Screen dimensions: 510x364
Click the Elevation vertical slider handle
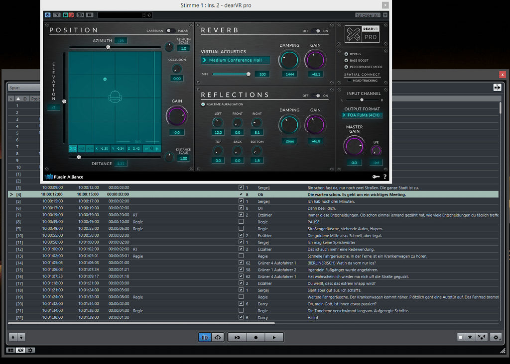pyautogui.click(x=64, y=101)
